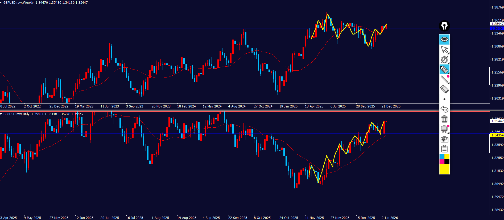The image size is (504, 220).
Task: Click the trash can to clear drawings
Action: click(x=444, y=119)
